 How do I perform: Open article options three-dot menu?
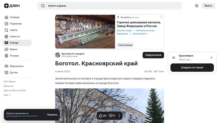[x=119, y=116]
